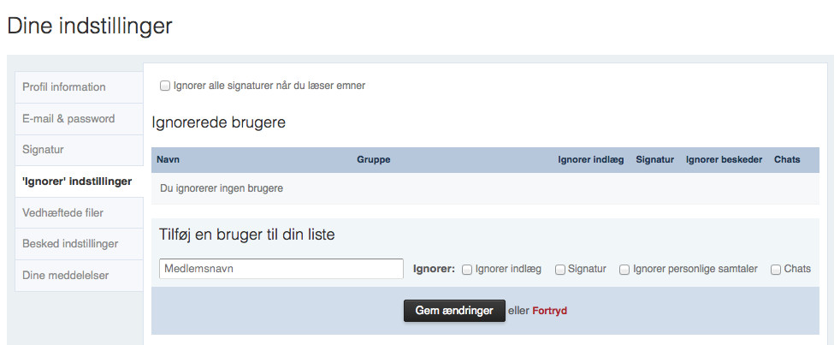The height and width of the screenshot is (345, 840).
Task: Click 'Tilføj en bruger til din liste' heading
Action: 247,235
